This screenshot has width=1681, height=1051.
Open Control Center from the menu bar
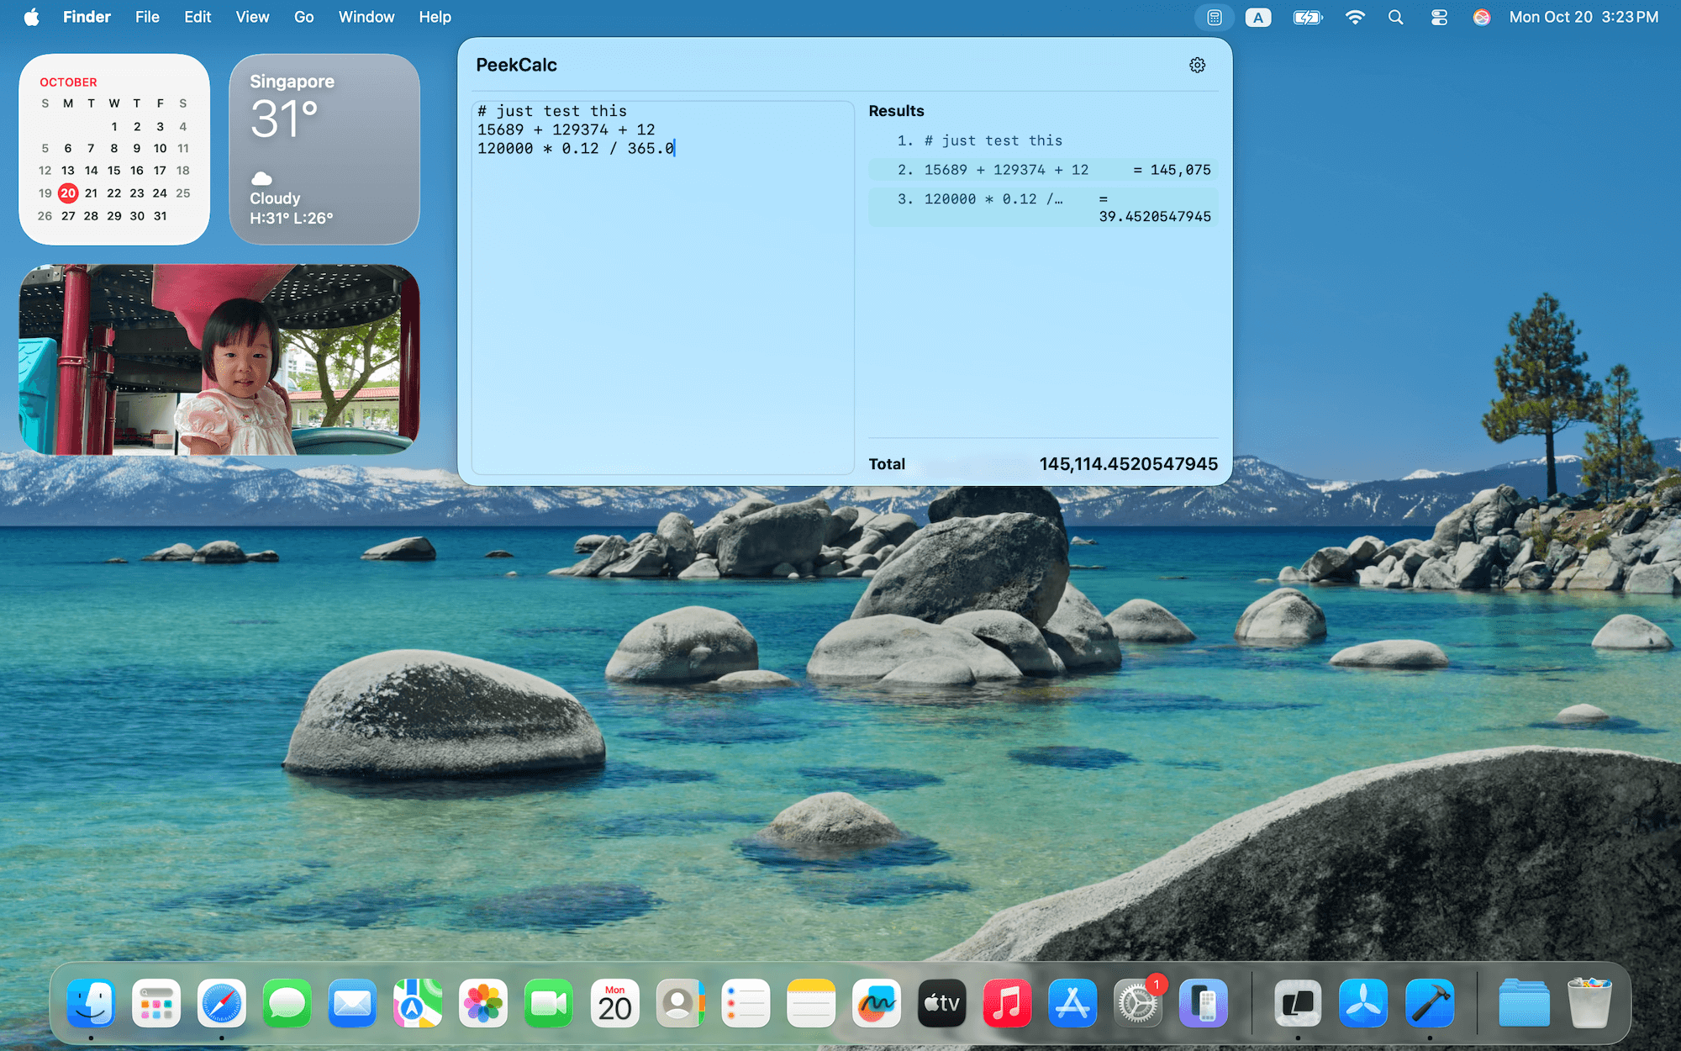tap(1438, 17)
